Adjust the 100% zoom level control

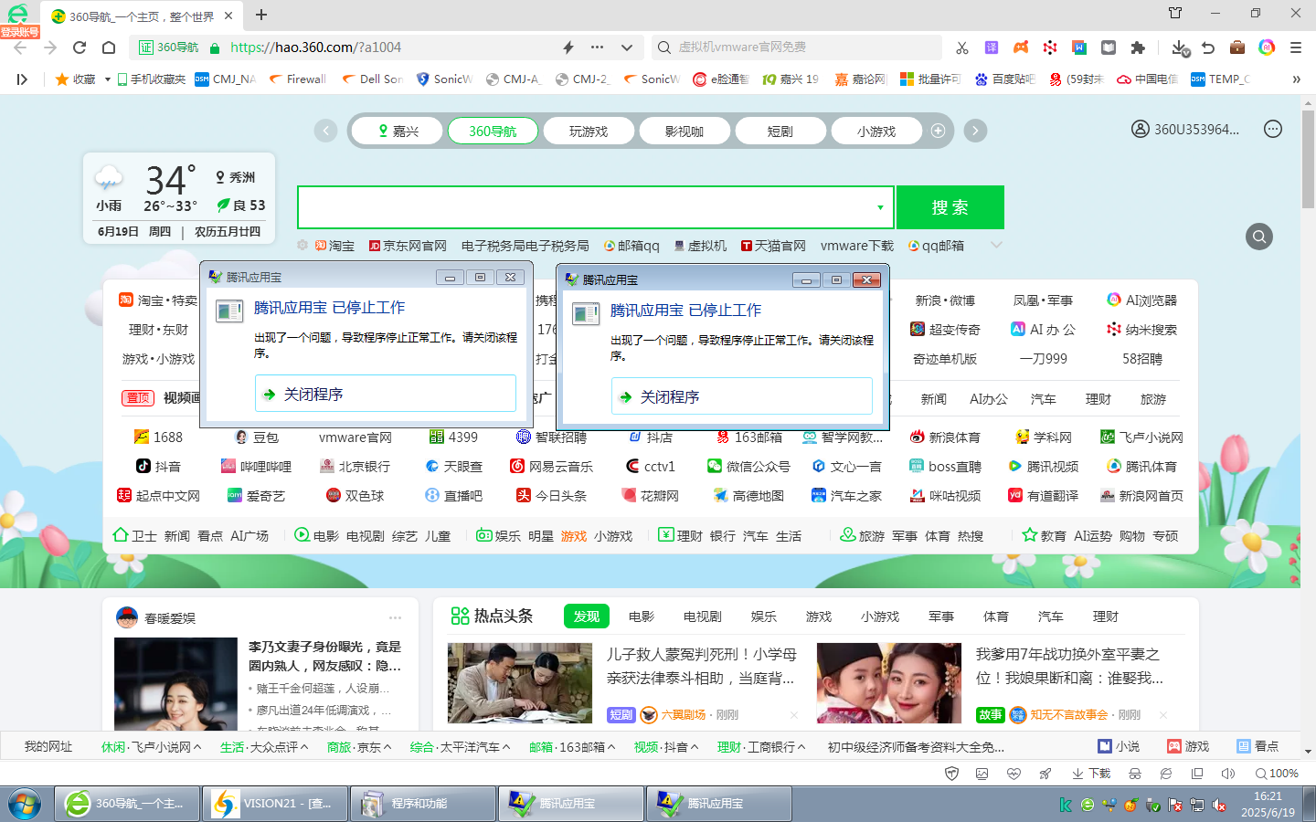tap(1277, 773)
